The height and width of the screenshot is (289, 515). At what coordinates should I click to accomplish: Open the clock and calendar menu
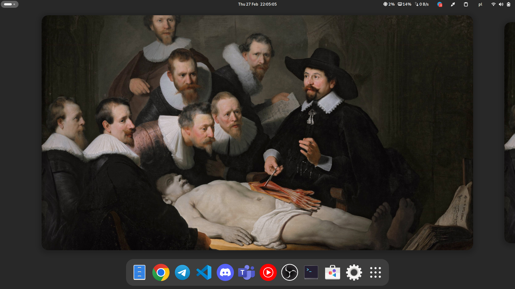pos(257,4)
